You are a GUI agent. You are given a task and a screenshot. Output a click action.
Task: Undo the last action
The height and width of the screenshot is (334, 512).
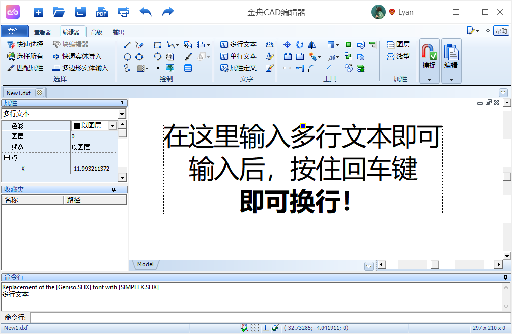pos(146,12)
